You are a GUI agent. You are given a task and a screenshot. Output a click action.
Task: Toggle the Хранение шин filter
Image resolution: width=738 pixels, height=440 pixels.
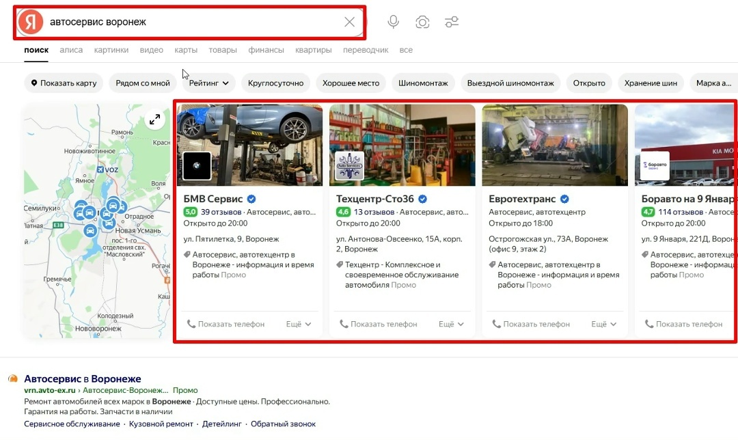point(651,83)
